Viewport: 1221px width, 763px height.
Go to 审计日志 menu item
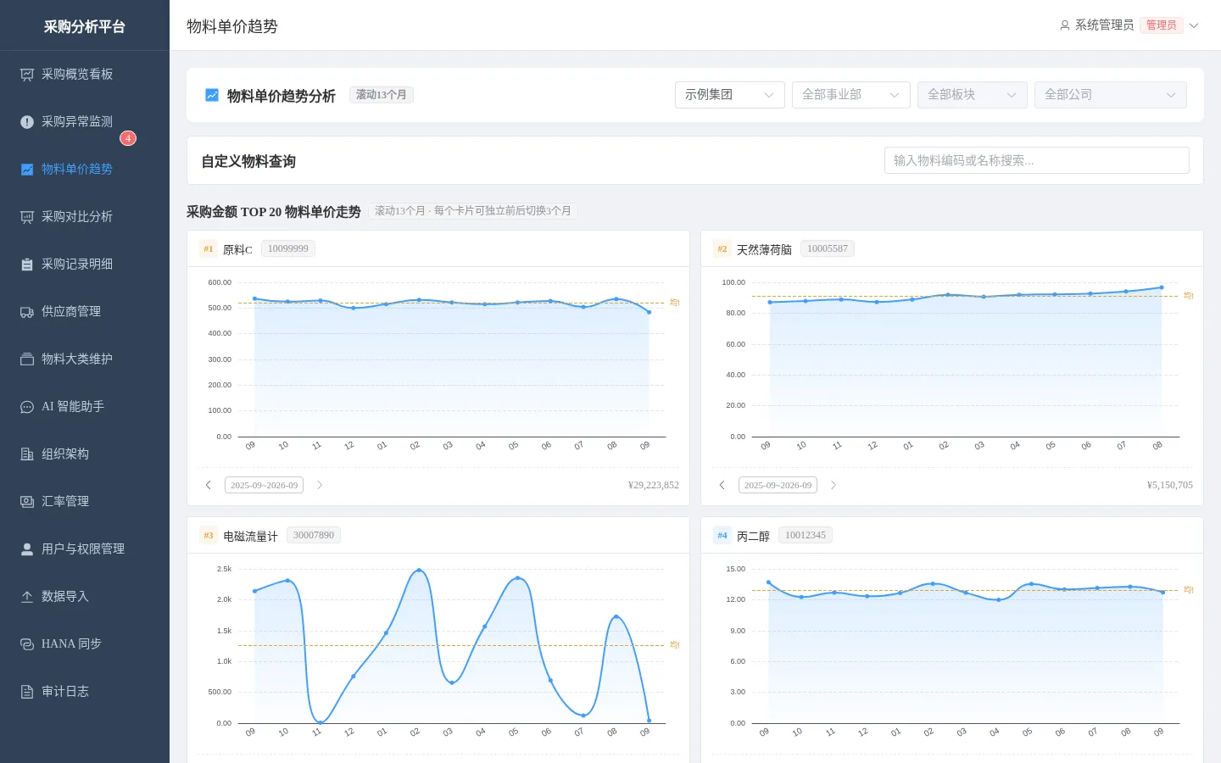point(85,692)
